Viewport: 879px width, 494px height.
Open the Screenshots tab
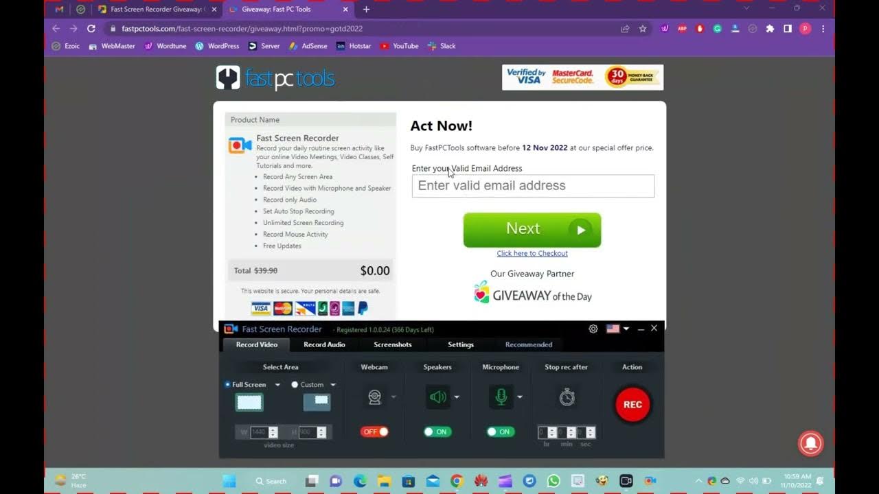[393, 344]
